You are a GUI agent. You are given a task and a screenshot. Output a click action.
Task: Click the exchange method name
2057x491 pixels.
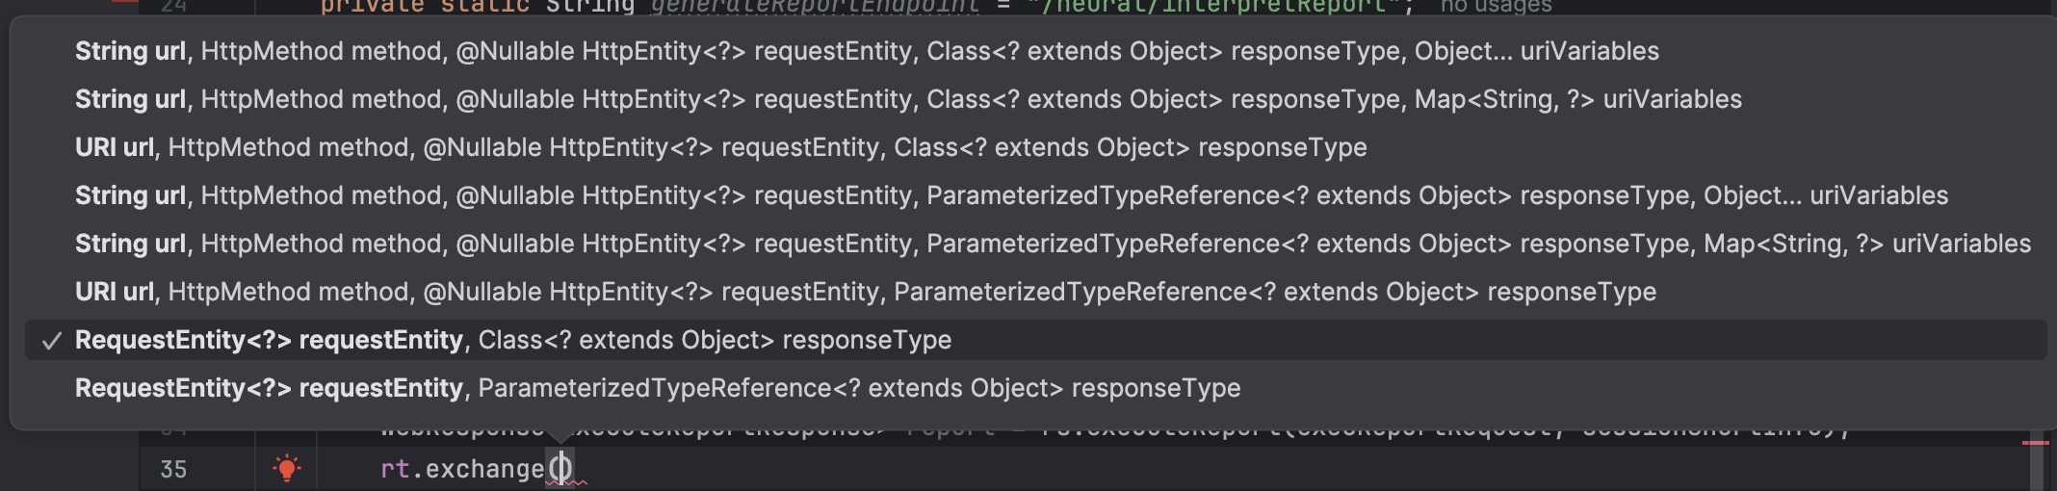coord(484,469)
